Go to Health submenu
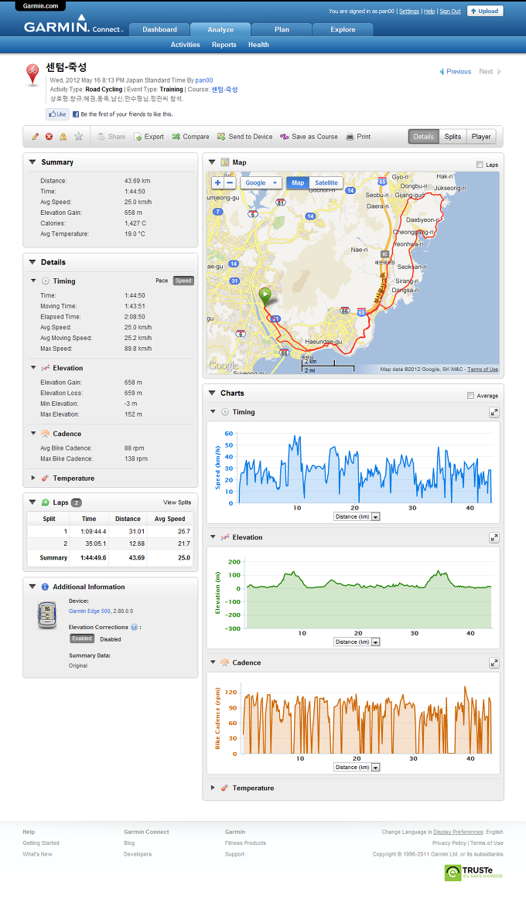Screen dimensions: 526x899 pos(258,45)
